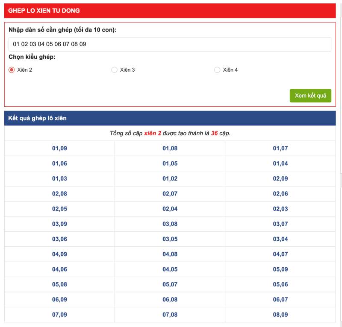The height and width of the screenshot is (327, 342).
Task: Focus the number list input field
Action: (170, 44)
